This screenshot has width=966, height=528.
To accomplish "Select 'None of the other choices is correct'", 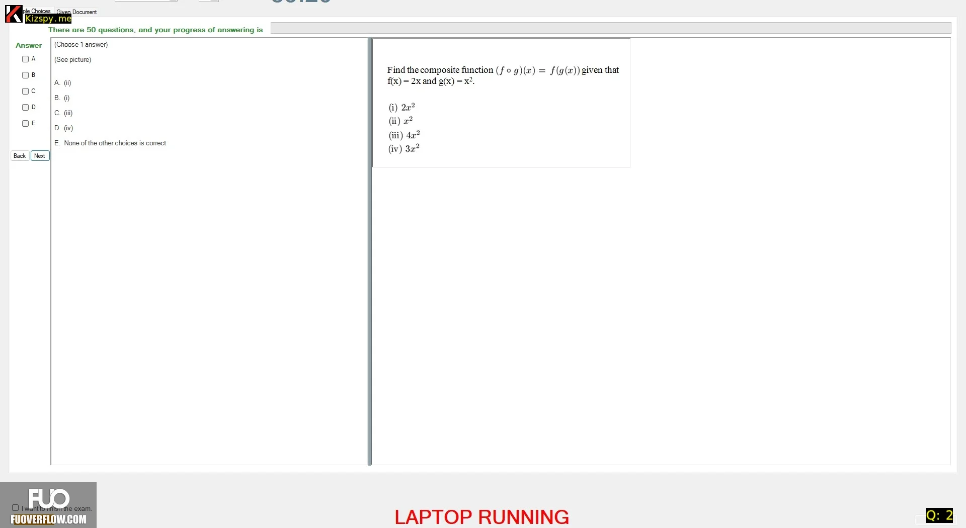I will pos(115,143).
